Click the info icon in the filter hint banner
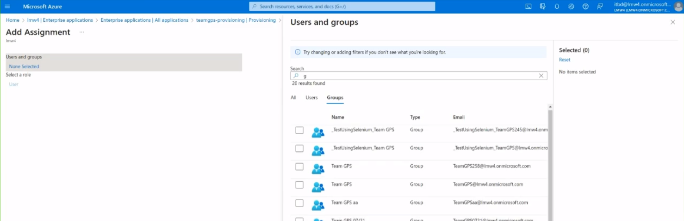The height and width of the screenshot is (221, 684). tap(298, 52)
